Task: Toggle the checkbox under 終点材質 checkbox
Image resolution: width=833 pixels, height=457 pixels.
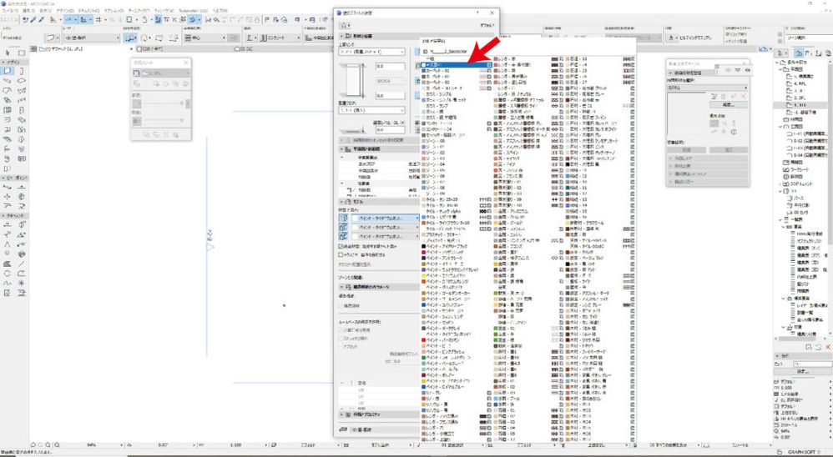Action: [x=341, y=255]
